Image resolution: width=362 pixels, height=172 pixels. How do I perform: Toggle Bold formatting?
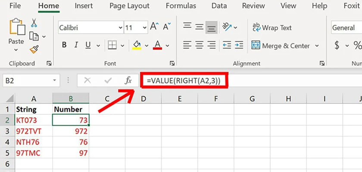click(x=64, y=45)
